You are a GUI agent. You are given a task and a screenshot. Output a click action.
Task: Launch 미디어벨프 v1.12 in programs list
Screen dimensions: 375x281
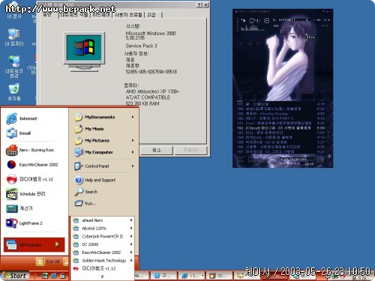click(x=103, y=268)
